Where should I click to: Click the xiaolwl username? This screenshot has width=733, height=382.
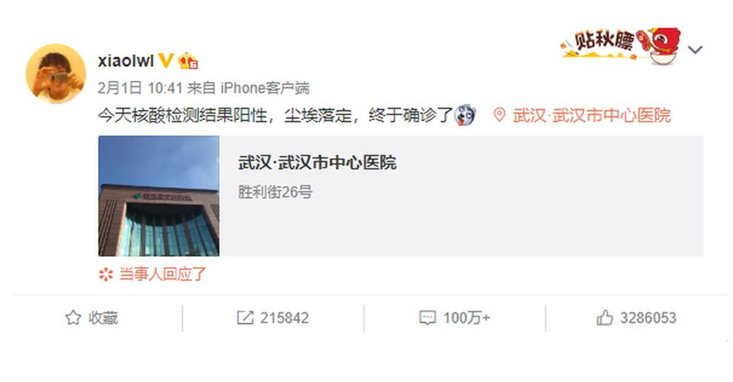pyautogui.click(x=125, y=61)
